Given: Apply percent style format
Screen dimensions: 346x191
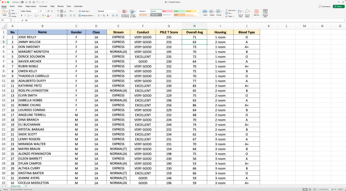Looking at the screenshot, I should (104, 16).
